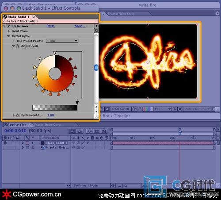
Task: Toggle the quality switch on Black Solid 1 layer
Action: pos(83,143)
